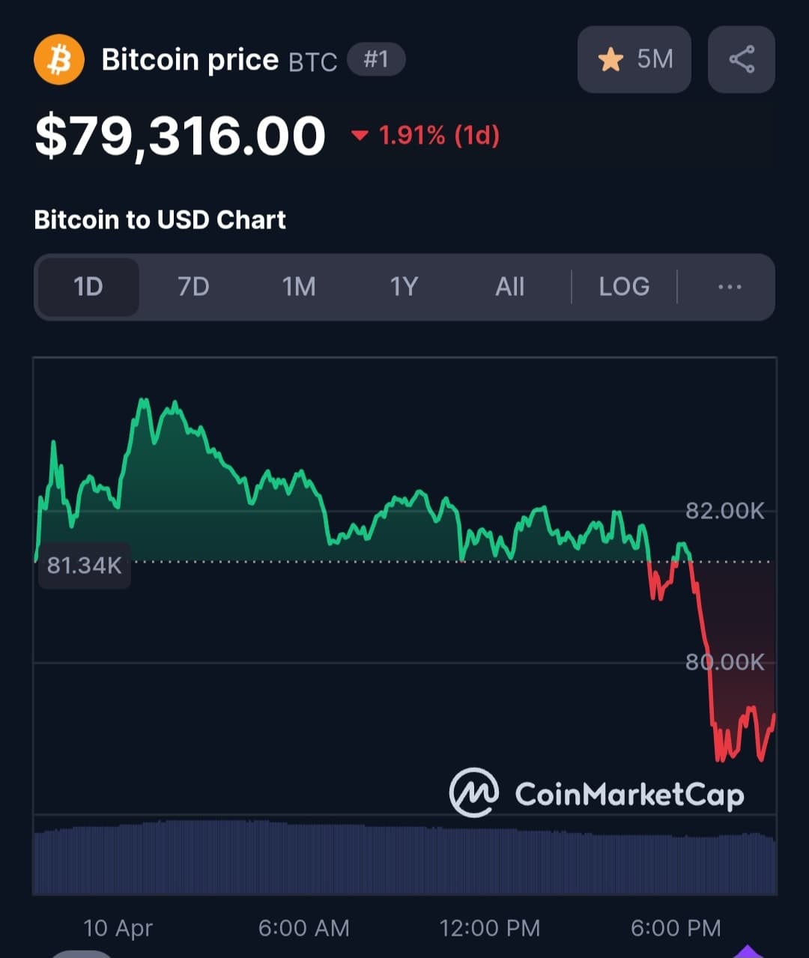Show the 1Y price chart
The width and height of the screenshot is (809, 958).
[x=404, y=287]
